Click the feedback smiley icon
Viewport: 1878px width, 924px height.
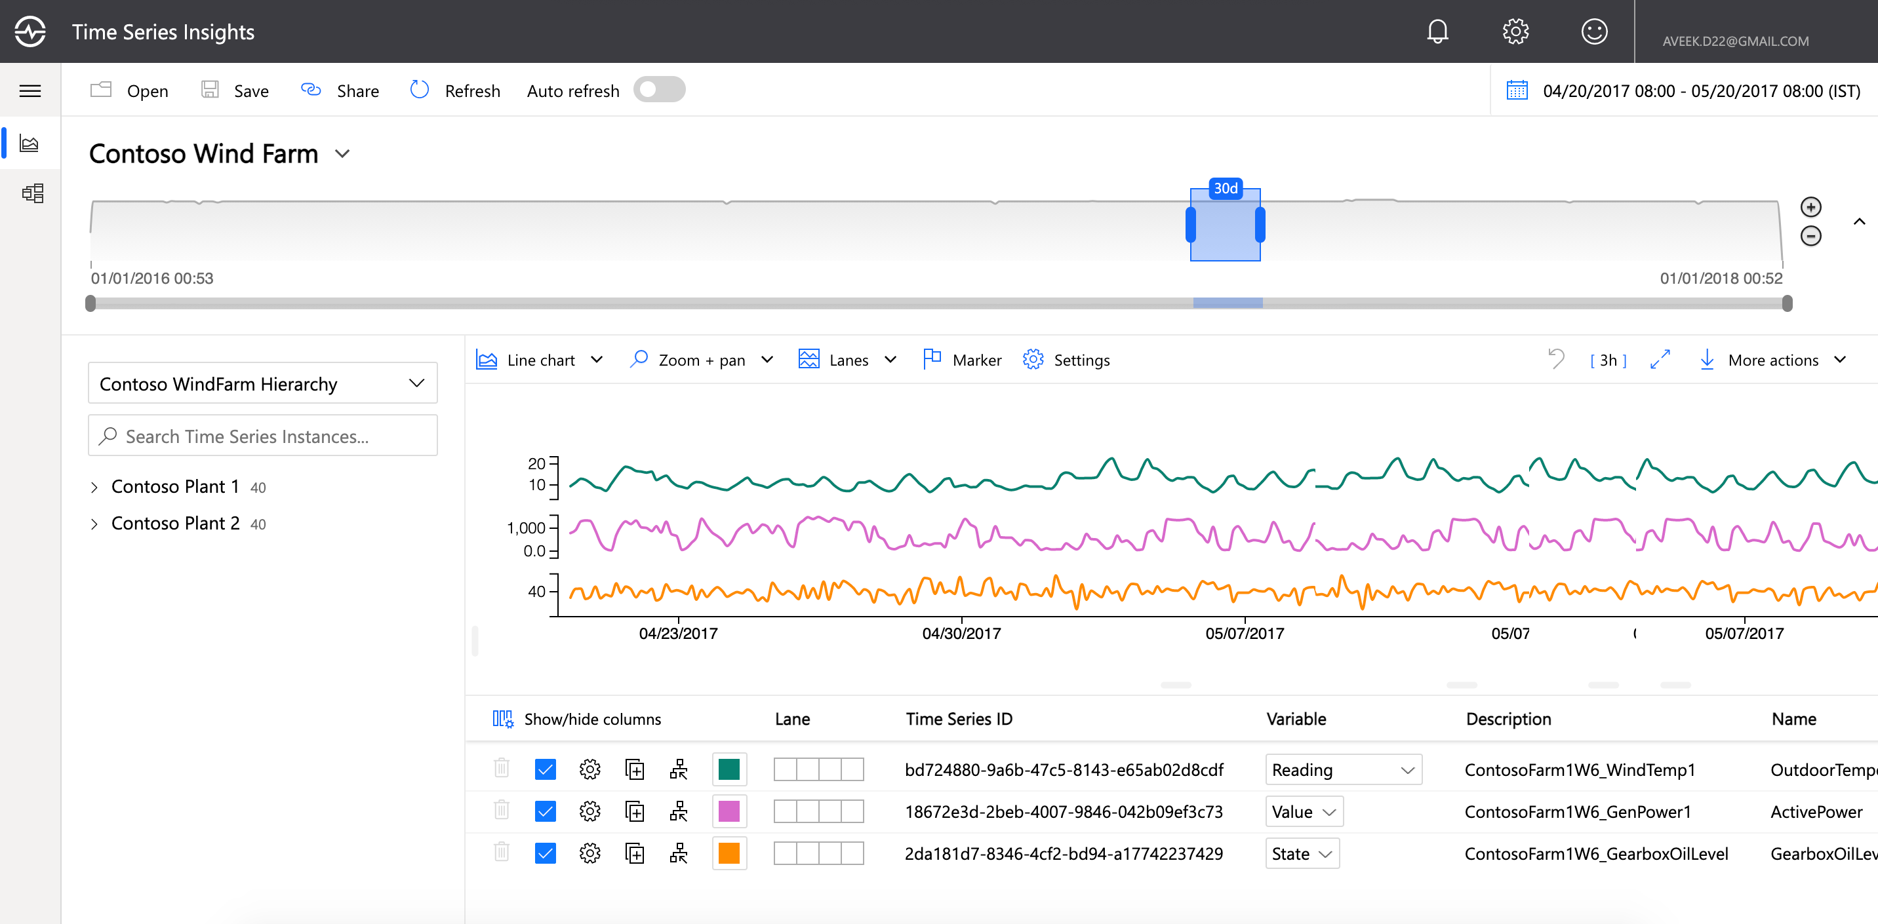[1593, 31]
